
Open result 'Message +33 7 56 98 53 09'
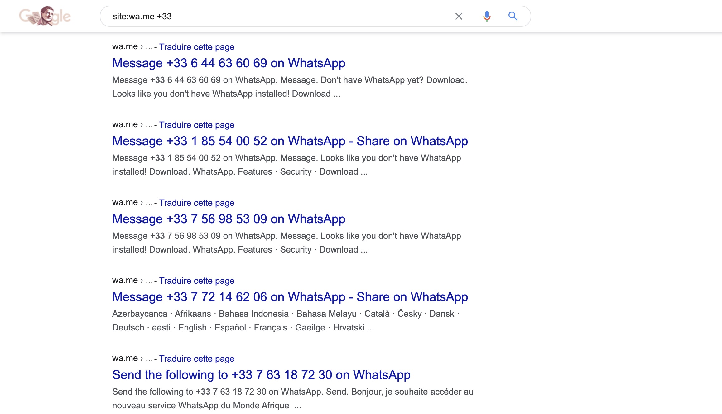(x=229, y=219)
